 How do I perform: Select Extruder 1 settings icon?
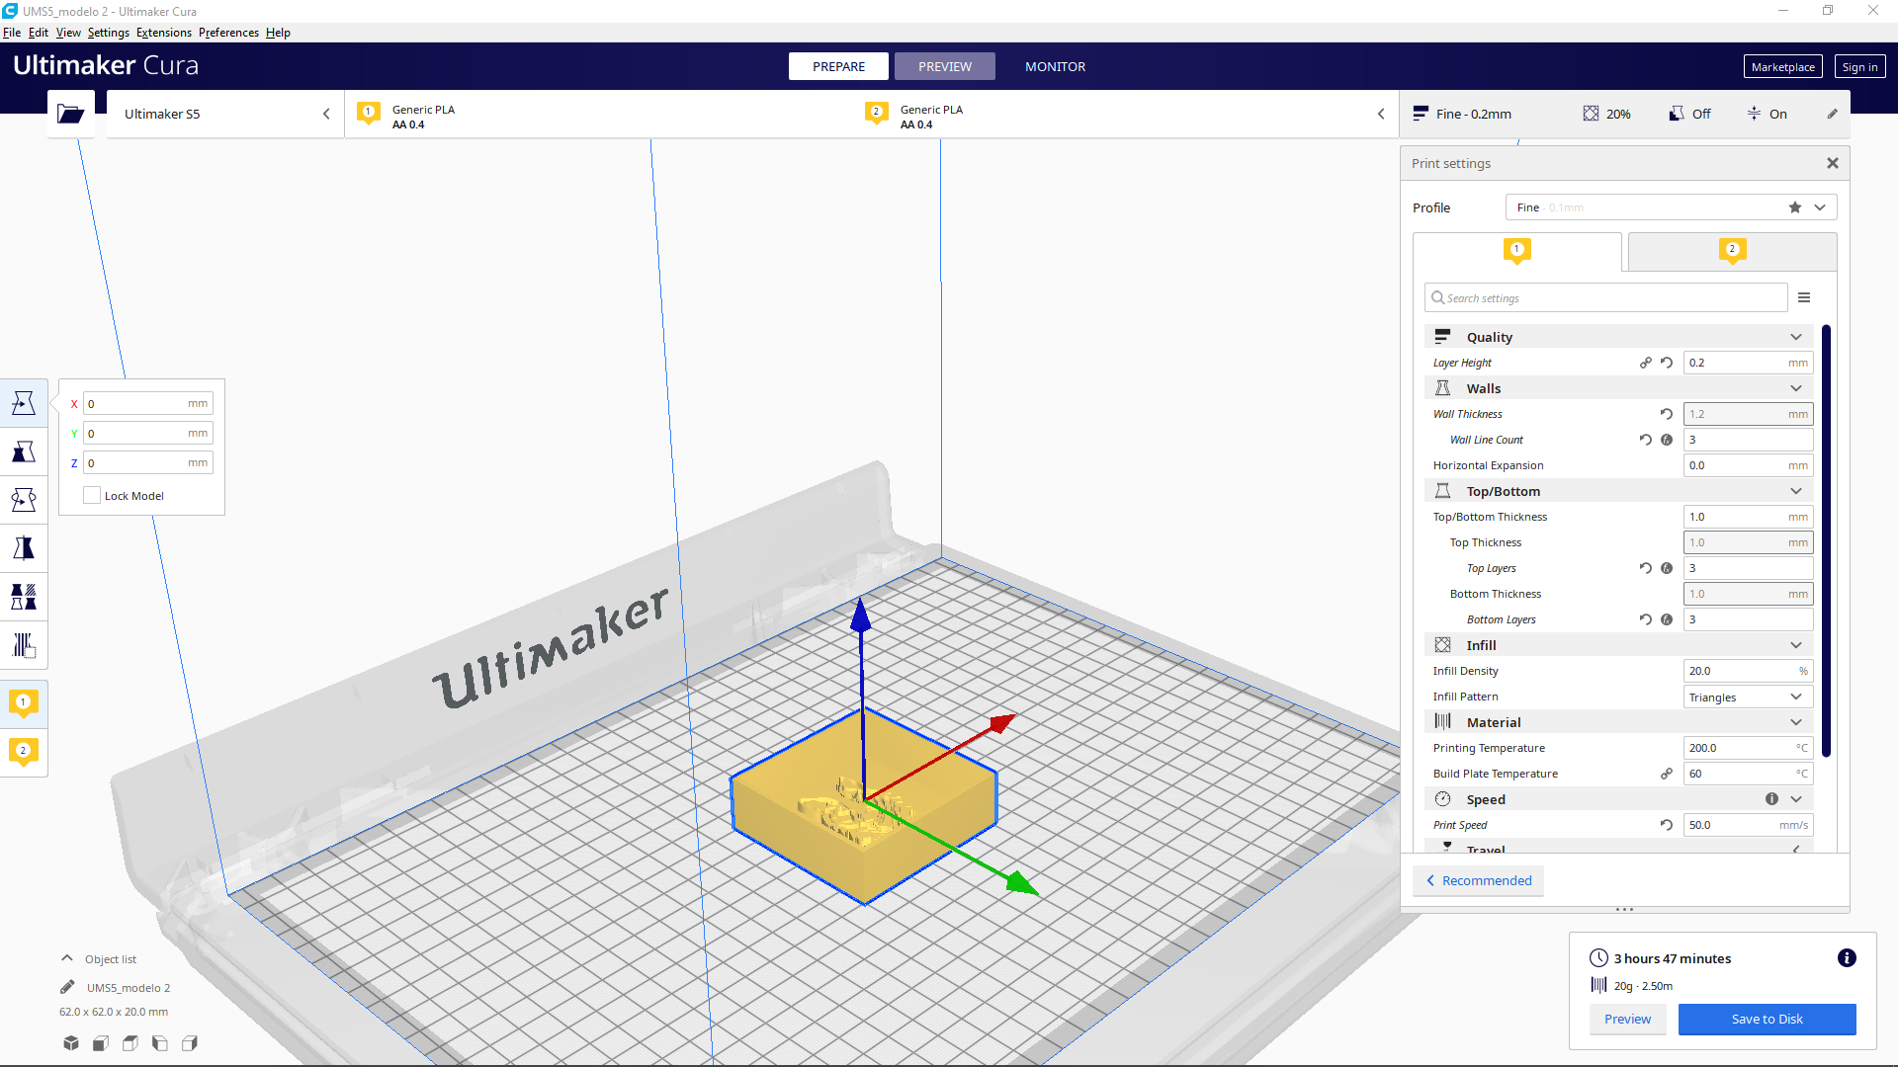pos(1517,252)
